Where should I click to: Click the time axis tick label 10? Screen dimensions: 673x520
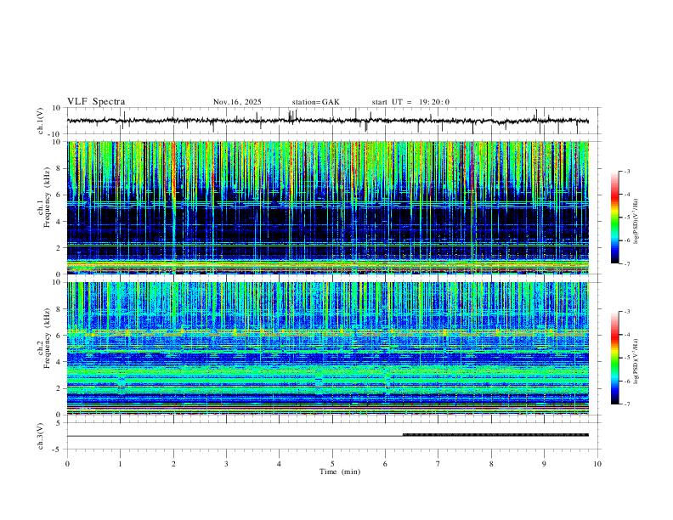point(597,464)
